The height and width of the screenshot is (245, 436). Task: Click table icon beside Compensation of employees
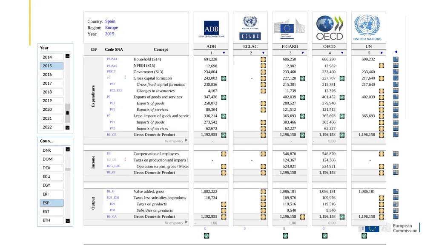pyautogui.click(x=396, y=153)
